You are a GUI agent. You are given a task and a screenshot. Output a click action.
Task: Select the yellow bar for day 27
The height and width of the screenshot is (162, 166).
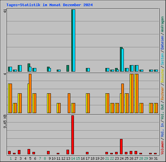coord(135,94)
